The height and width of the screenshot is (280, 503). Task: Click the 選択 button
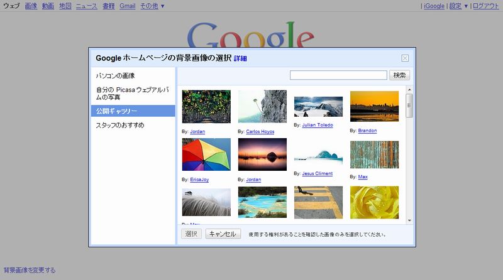click(192, 234)
